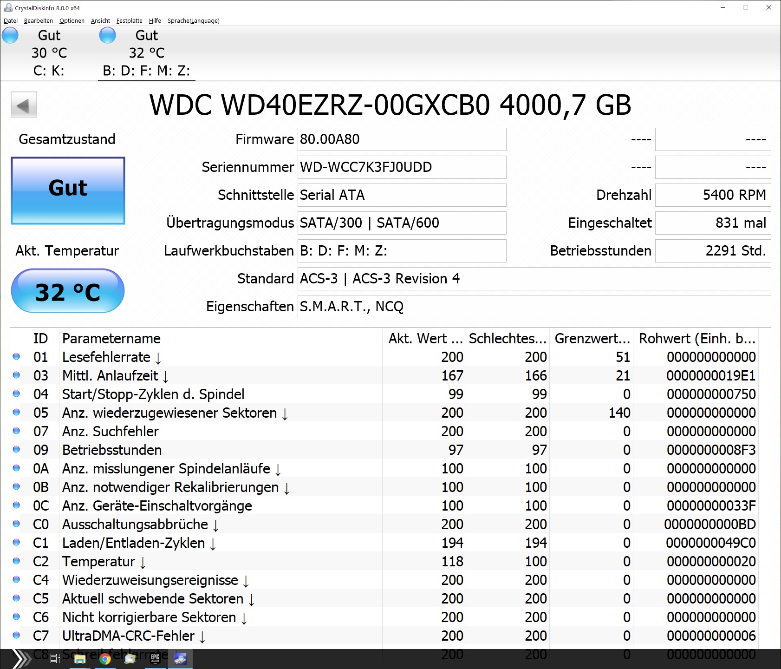
Task: Open the Sprache(Language) menu
Action: (194, 21)
